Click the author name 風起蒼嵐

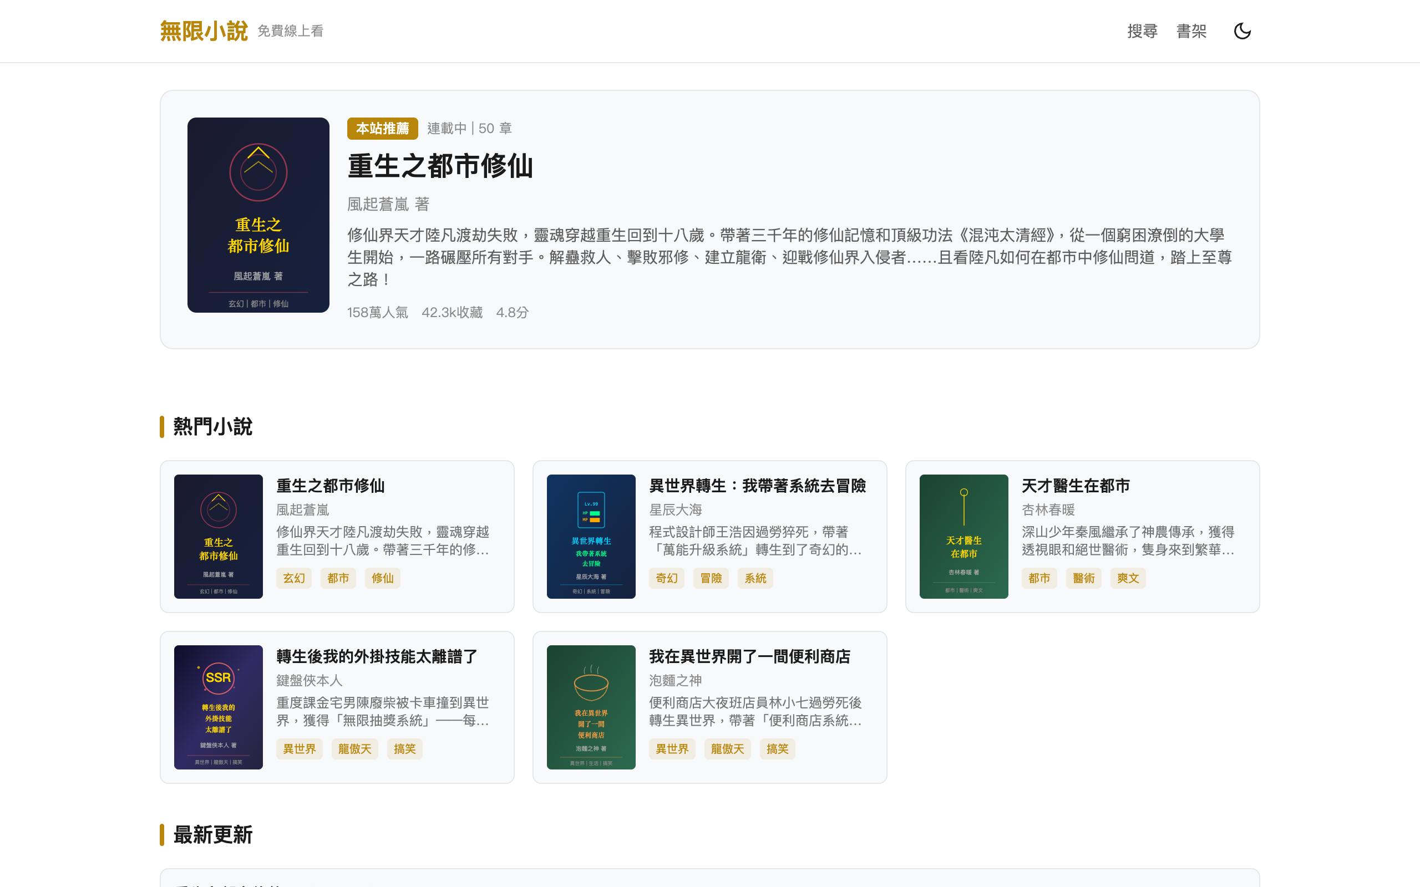coord(377,204)
